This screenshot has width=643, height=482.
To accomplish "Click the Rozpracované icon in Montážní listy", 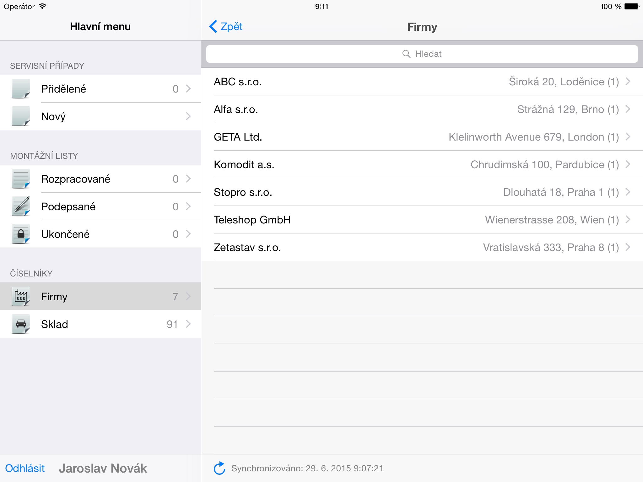I will click(21, 178).
